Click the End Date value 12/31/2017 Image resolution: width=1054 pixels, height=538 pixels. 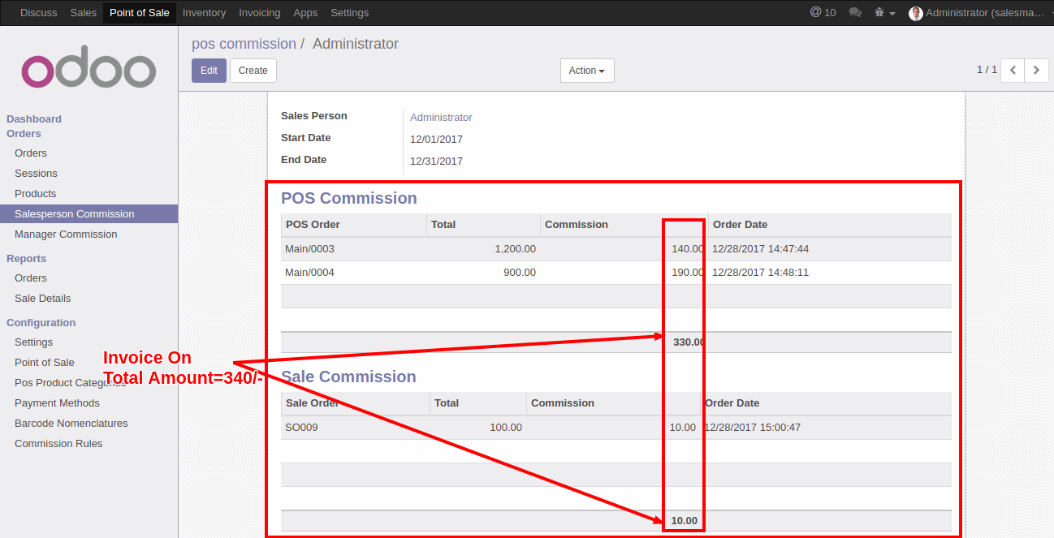[x=436, y=161]
